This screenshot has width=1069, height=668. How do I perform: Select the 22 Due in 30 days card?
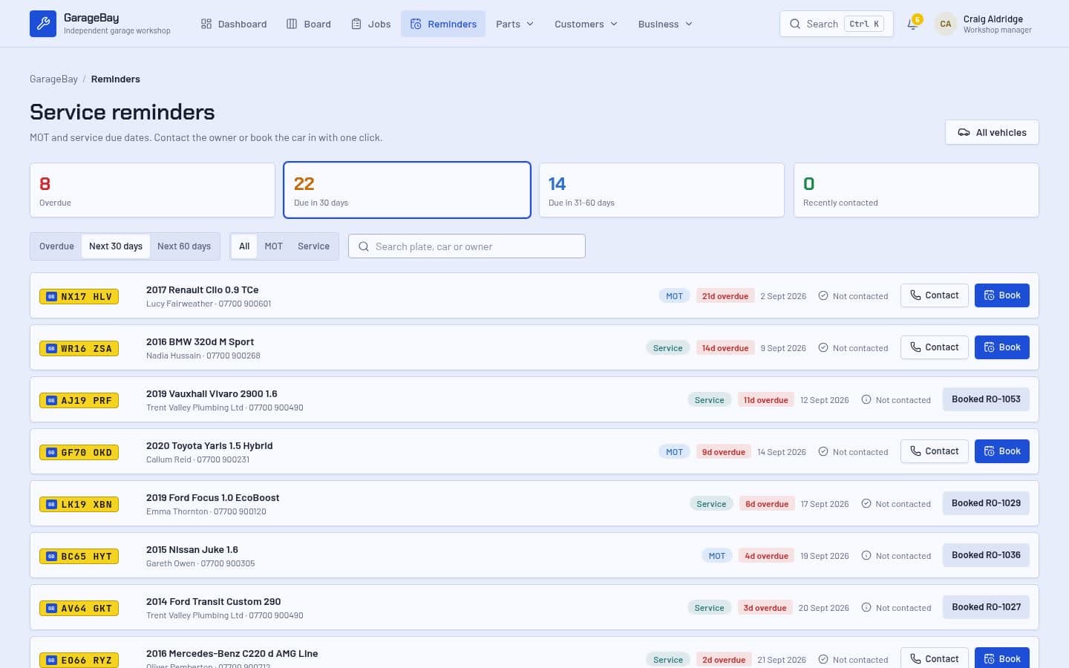(x=407, y=190)
